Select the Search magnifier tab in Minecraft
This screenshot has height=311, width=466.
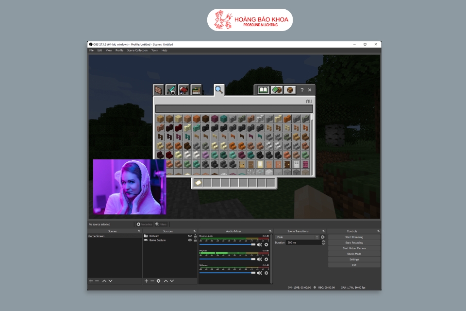tap(219, 89)
